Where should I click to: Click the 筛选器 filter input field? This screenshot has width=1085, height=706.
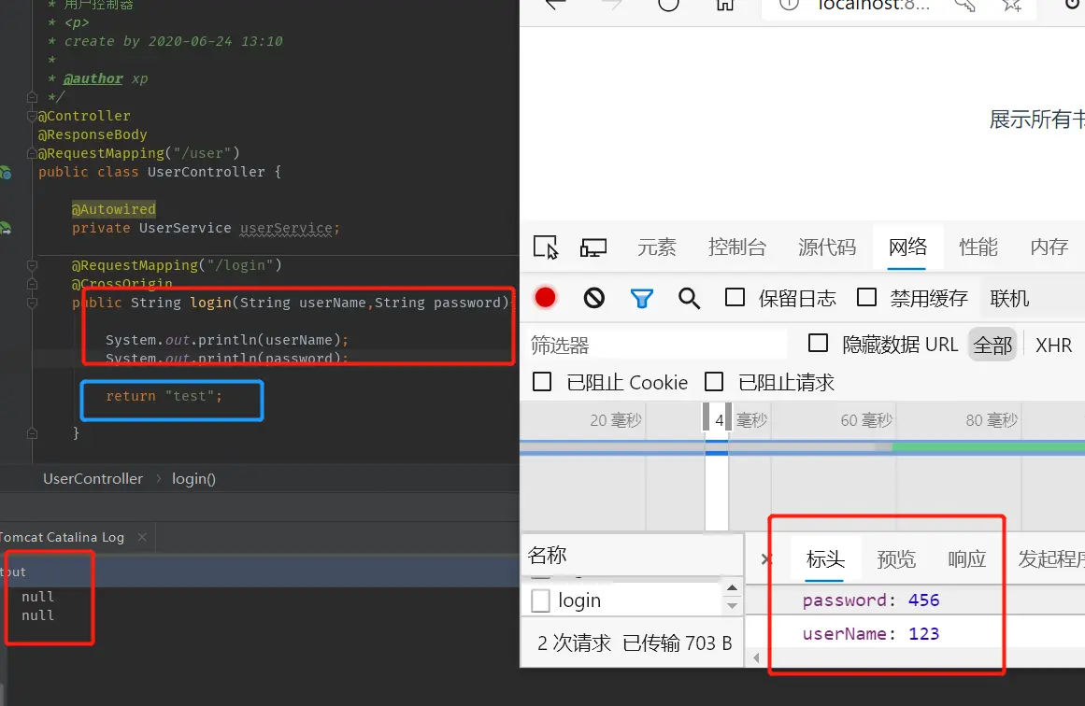[655, 345]
